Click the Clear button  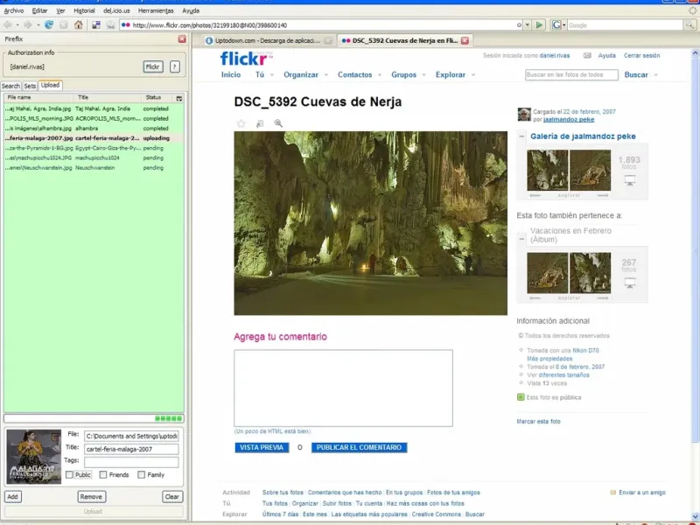(x=171, y=496)
